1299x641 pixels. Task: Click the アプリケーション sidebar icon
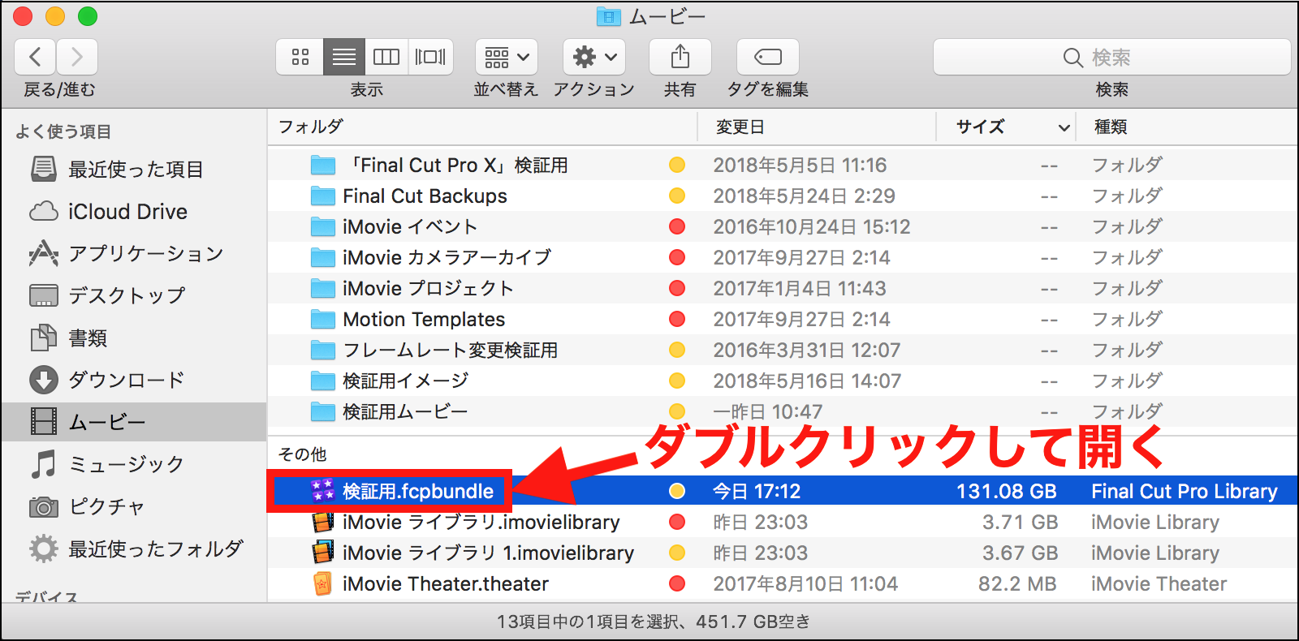[44, 253]
